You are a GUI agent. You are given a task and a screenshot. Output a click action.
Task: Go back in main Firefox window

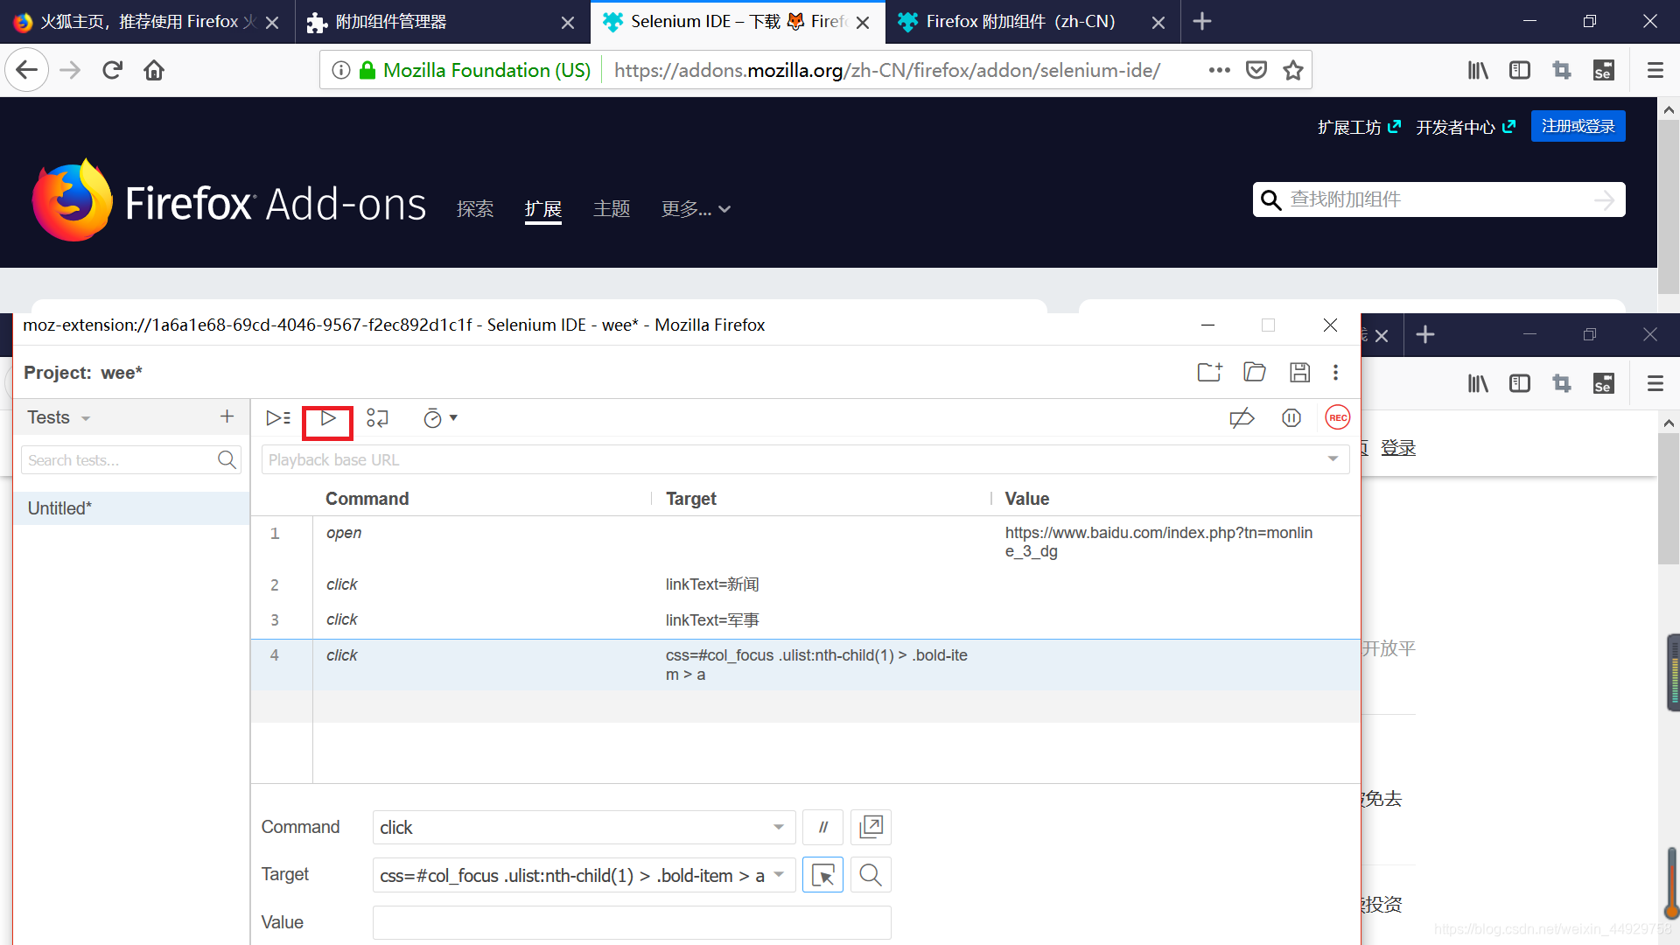(x=26, y=70)
